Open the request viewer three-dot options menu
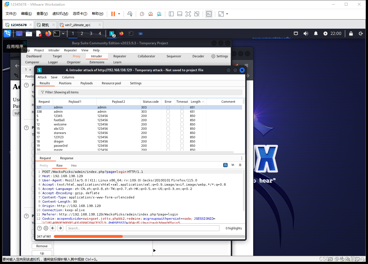This screenshot has height=264, width=368. [x=242, y=158]
